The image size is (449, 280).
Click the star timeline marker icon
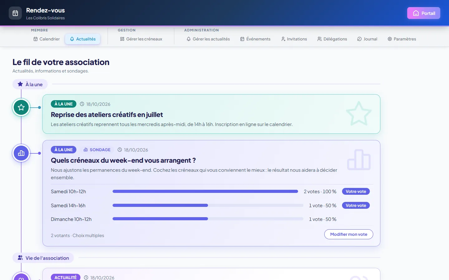[x=21, y=107]
